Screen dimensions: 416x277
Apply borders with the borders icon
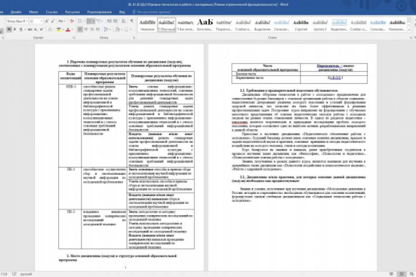127,29
